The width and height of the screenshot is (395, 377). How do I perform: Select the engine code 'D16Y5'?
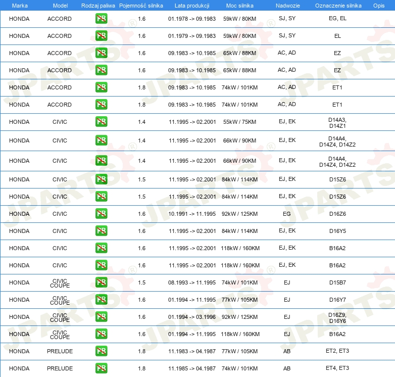click(x=337, y=231)
